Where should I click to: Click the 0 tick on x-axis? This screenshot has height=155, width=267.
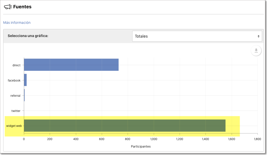pos(24,139)
